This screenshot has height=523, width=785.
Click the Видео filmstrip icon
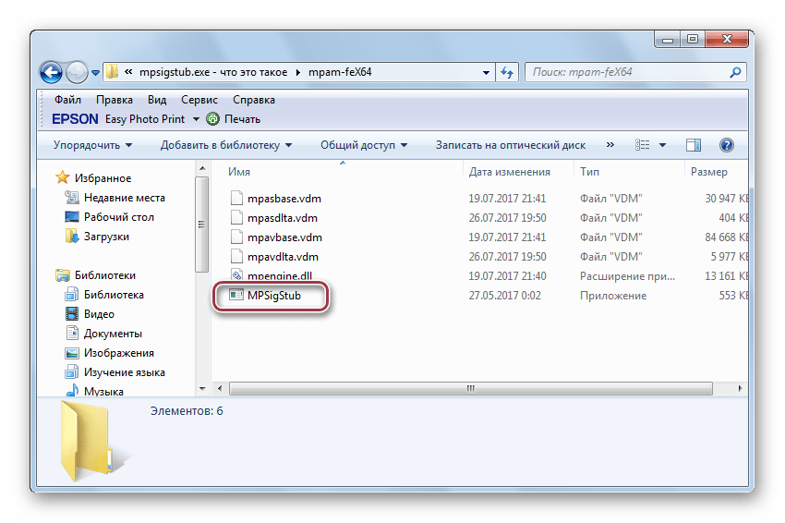(x=72, y=314)
